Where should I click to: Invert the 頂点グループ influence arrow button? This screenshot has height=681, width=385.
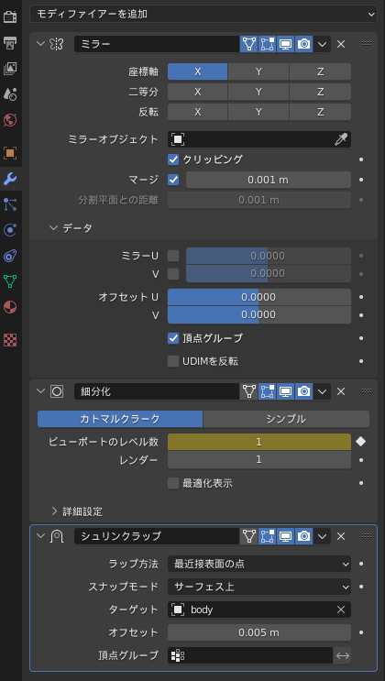click(x=343, y=655)
